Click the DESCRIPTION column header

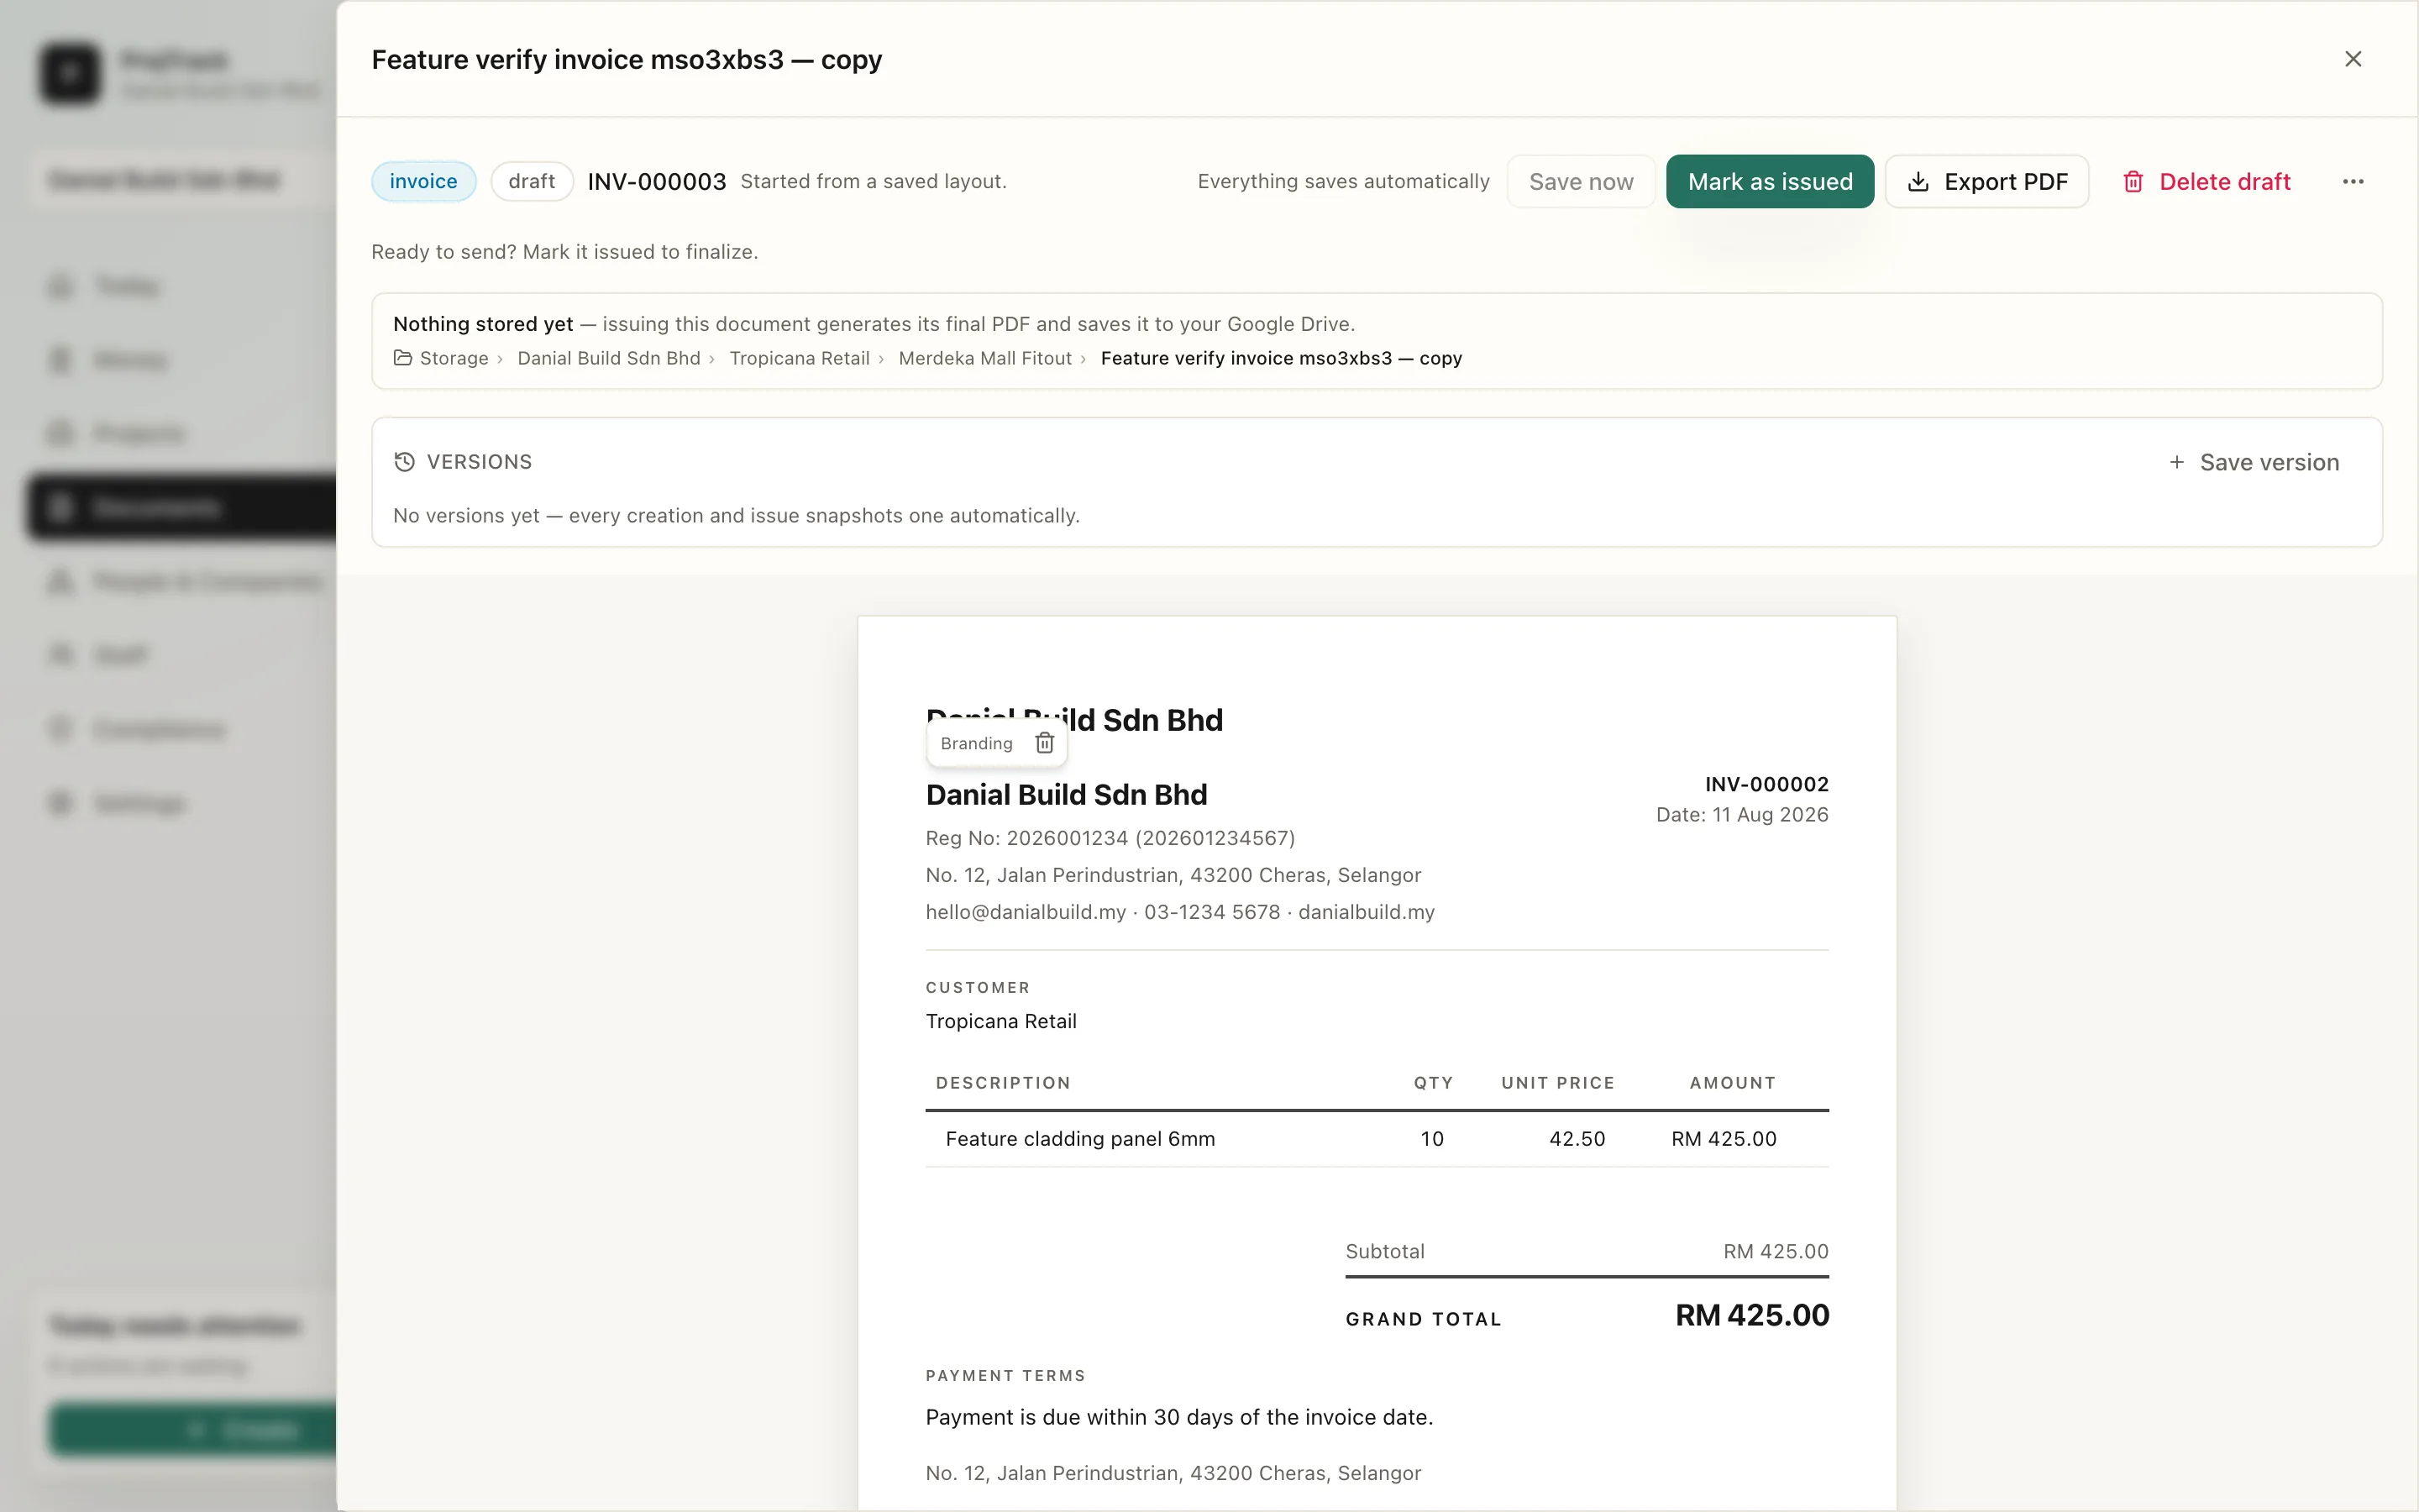point(1003,1083)
